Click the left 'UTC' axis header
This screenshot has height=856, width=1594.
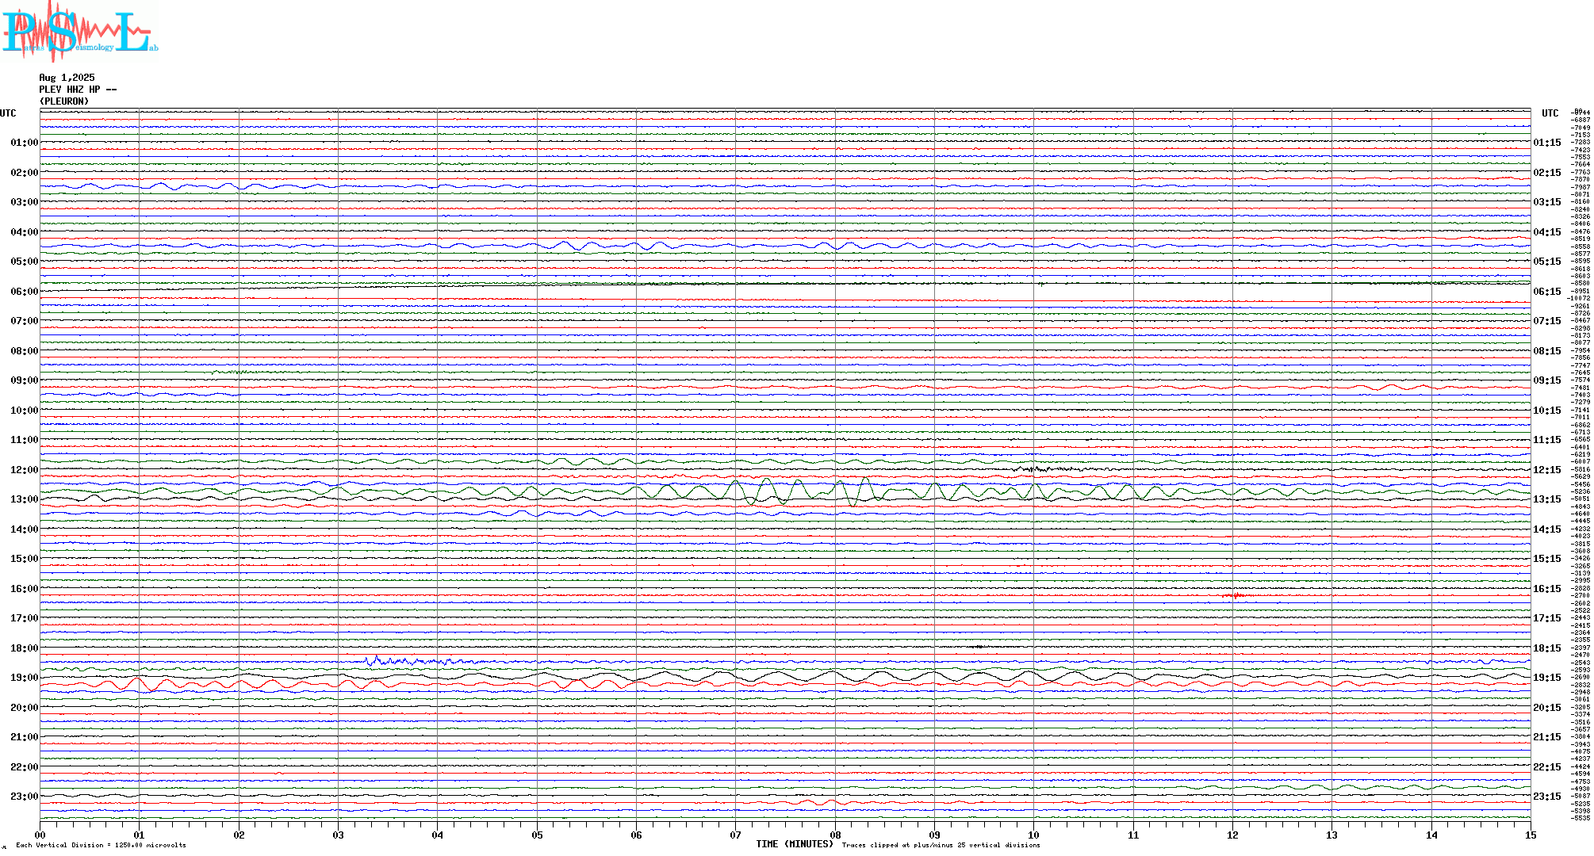tap(8, 113)
